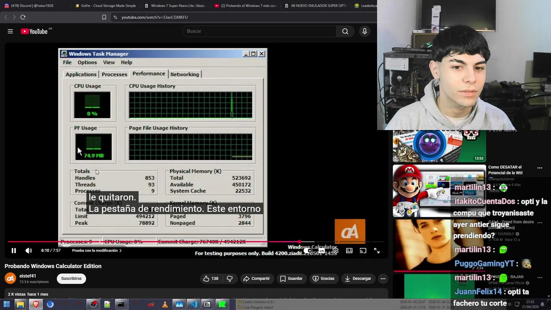Switch to the Leaderboard tab
The width and height of the screenshot is (551, 310).
(x=365, y=6)
